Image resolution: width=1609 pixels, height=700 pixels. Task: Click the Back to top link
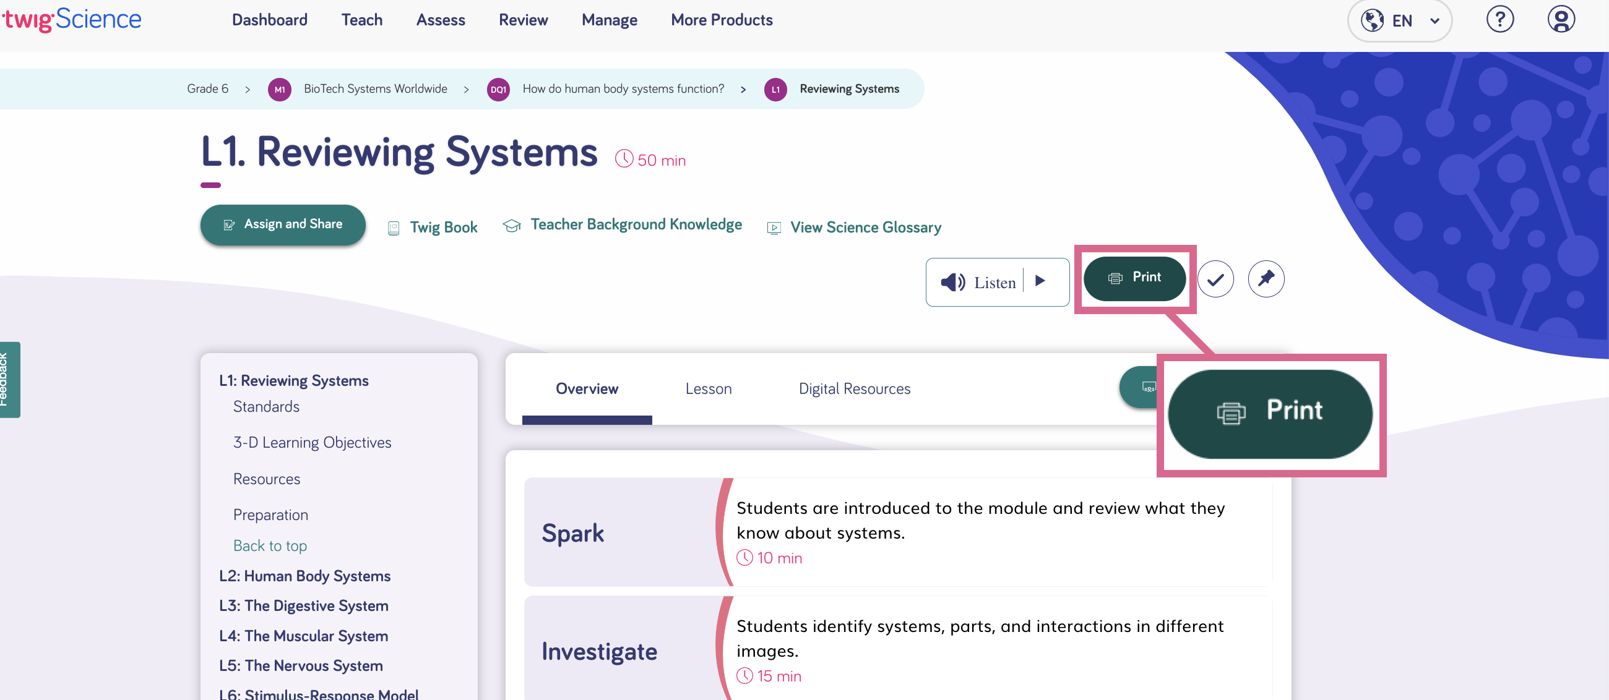click(269, 545)
